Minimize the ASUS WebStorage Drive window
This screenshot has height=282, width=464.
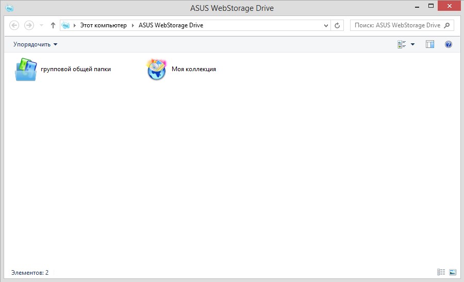(417, 7)
